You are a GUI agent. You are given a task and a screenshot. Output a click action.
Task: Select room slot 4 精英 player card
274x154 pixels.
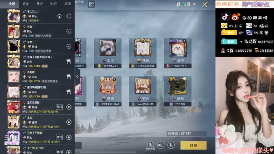click(143, 53)
